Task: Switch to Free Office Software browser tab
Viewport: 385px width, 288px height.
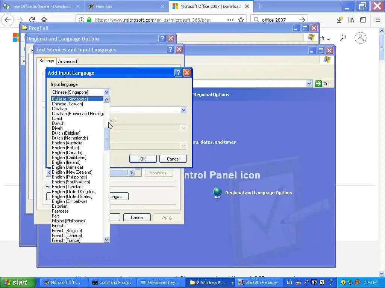Action: click(x=41, y=6)
